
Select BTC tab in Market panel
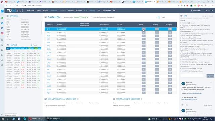click(15, 48)
